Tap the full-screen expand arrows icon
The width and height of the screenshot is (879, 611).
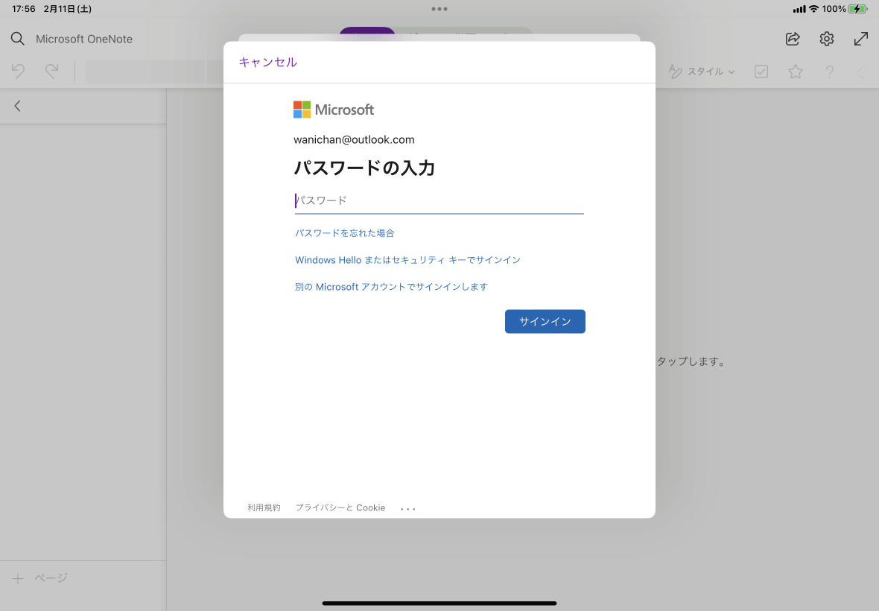pyautogui.click(x=861, y=39)
